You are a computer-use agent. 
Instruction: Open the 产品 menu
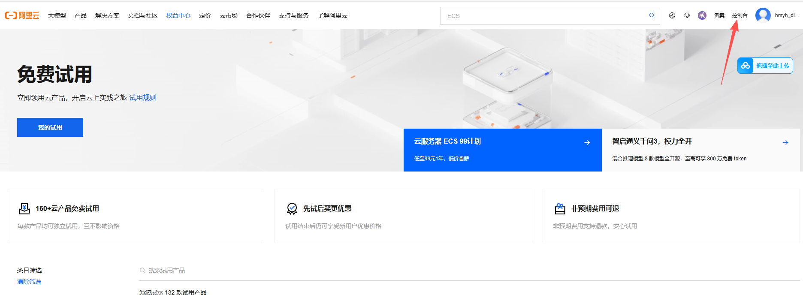coord(80,15)
